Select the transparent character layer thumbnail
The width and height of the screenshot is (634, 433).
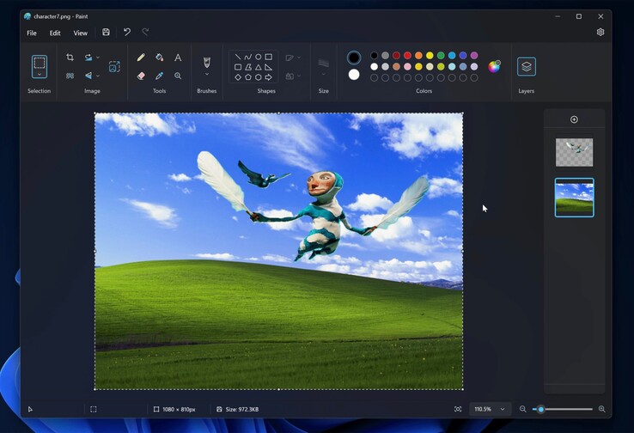coord(574,152)
